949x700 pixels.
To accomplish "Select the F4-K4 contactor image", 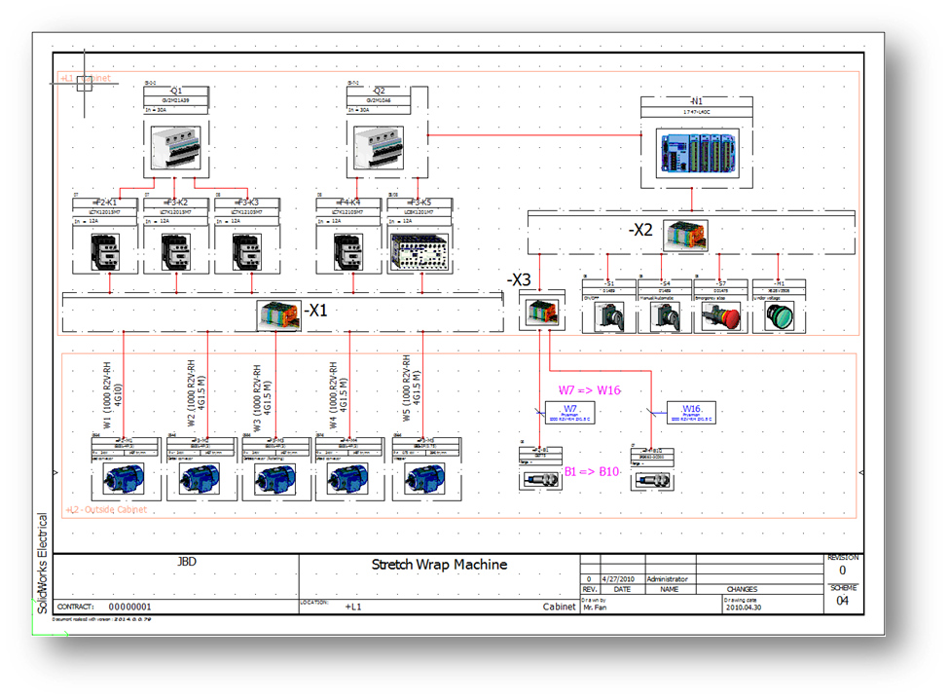I will point(348,252).
